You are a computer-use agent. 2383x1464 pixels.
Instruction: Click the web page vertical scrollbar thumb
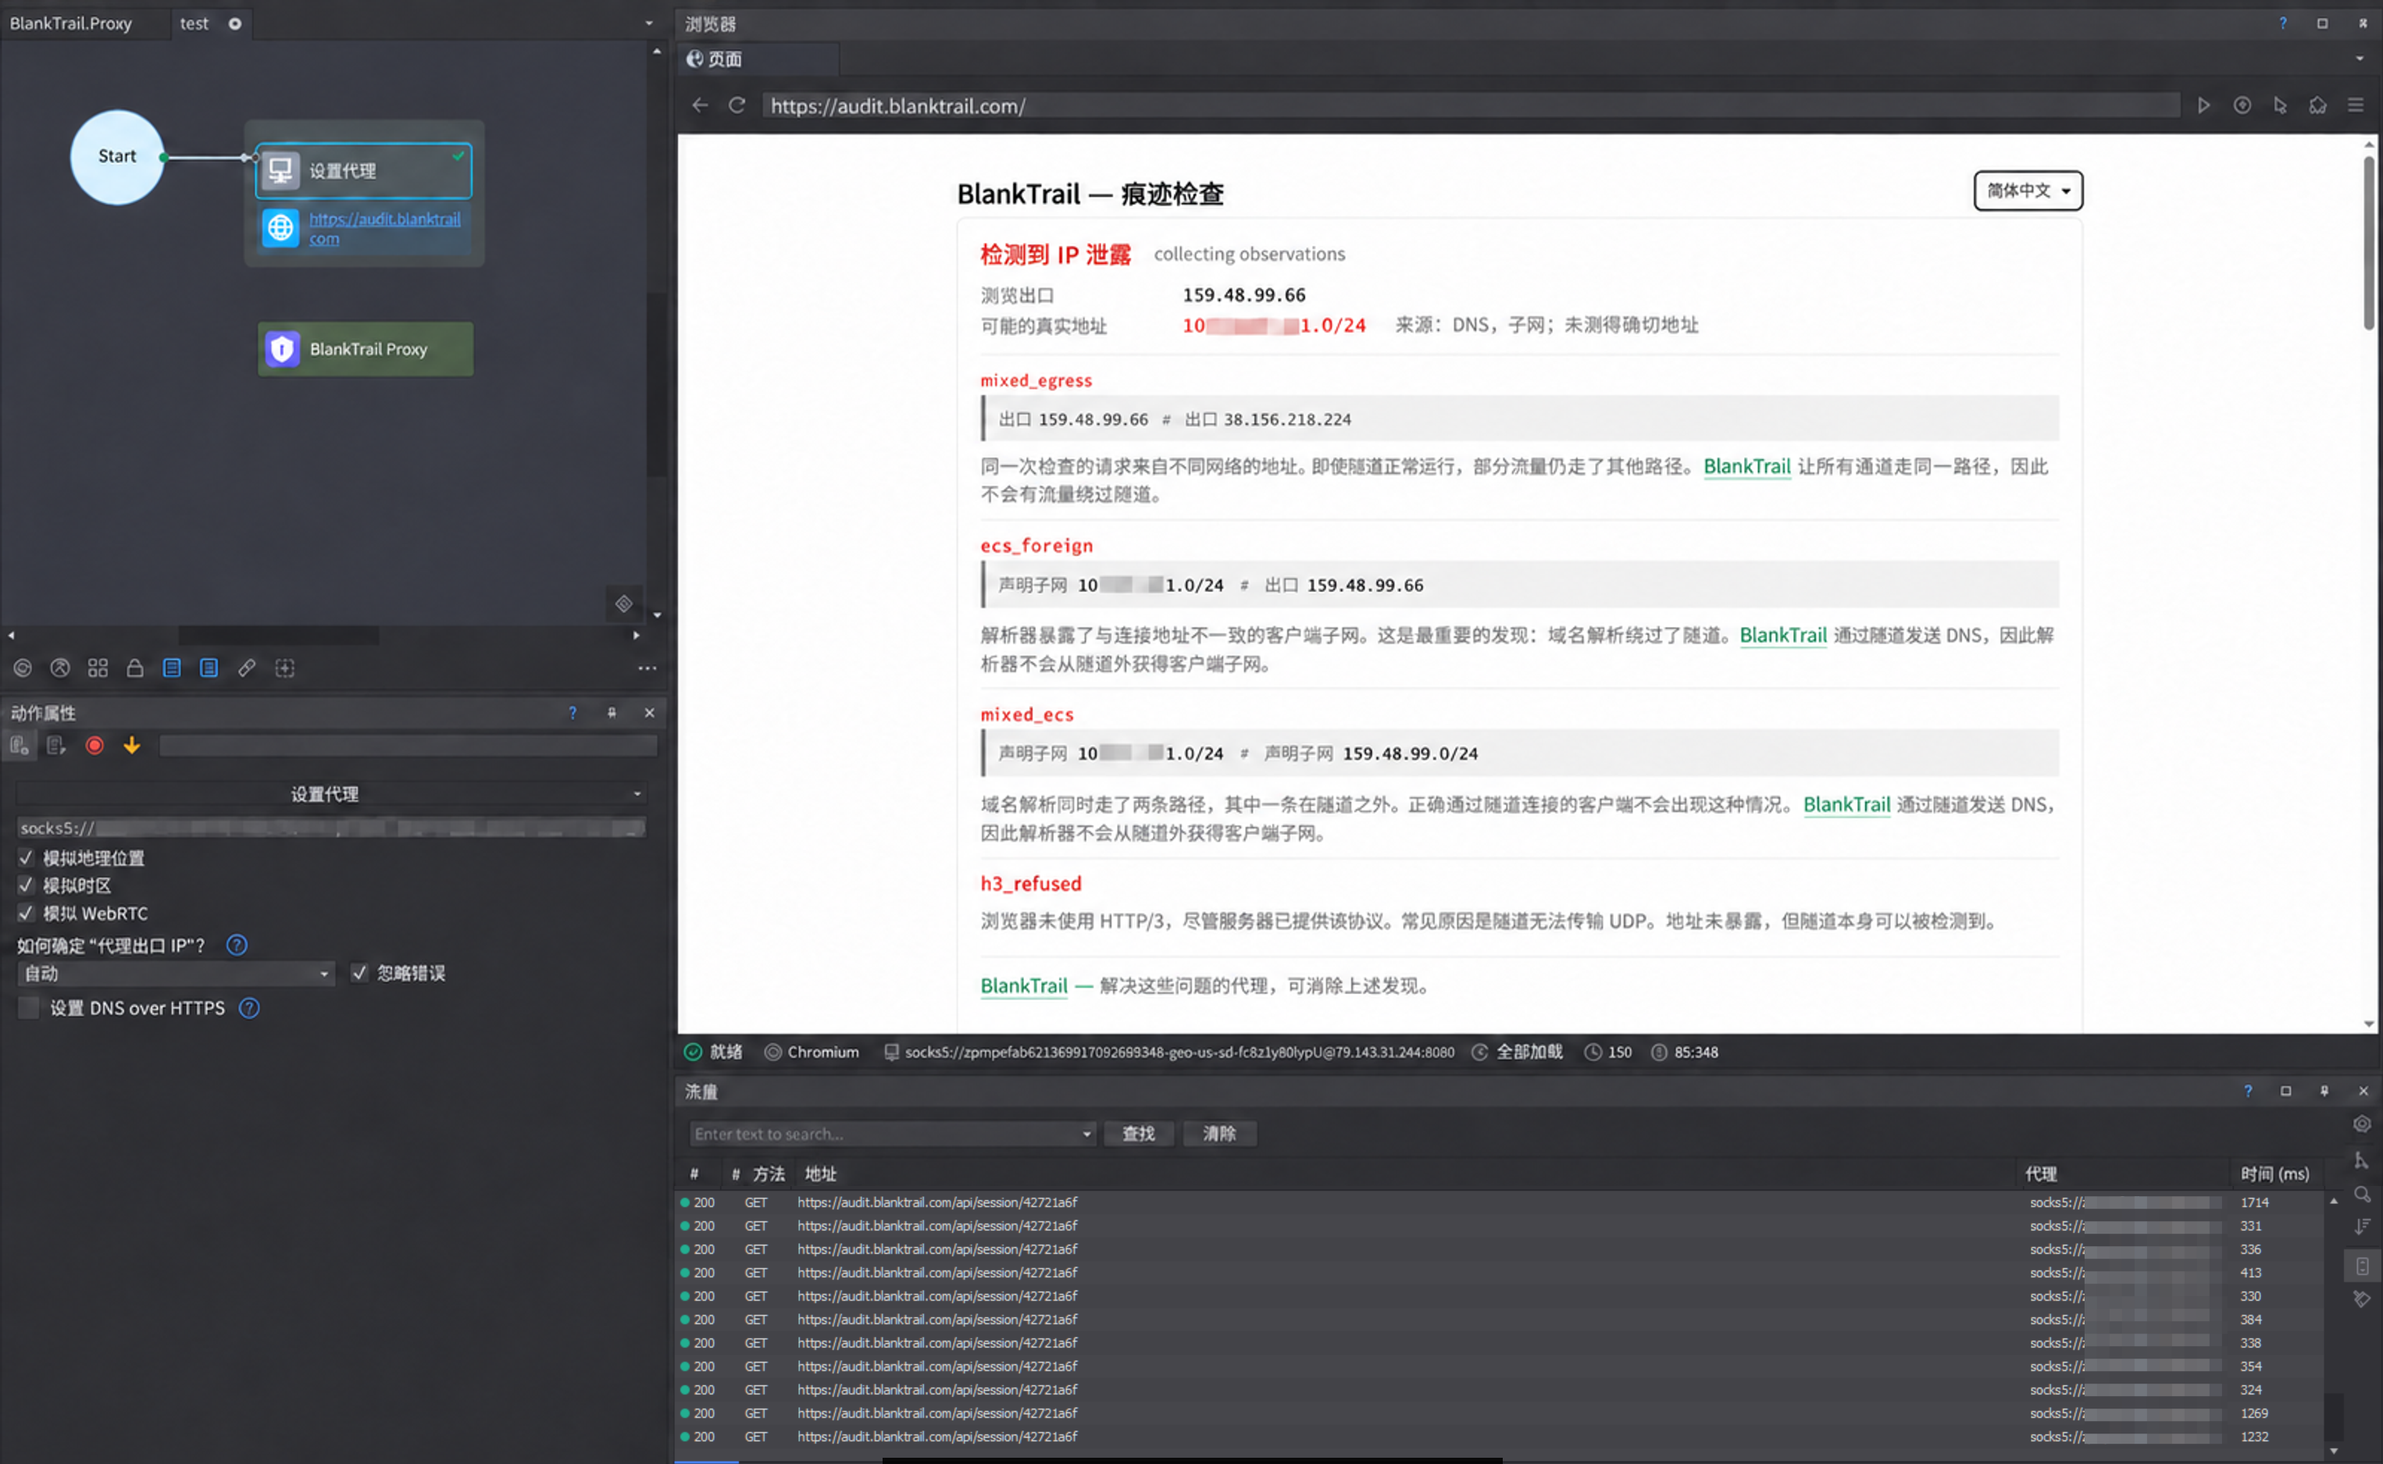(x=2368, y=242)
